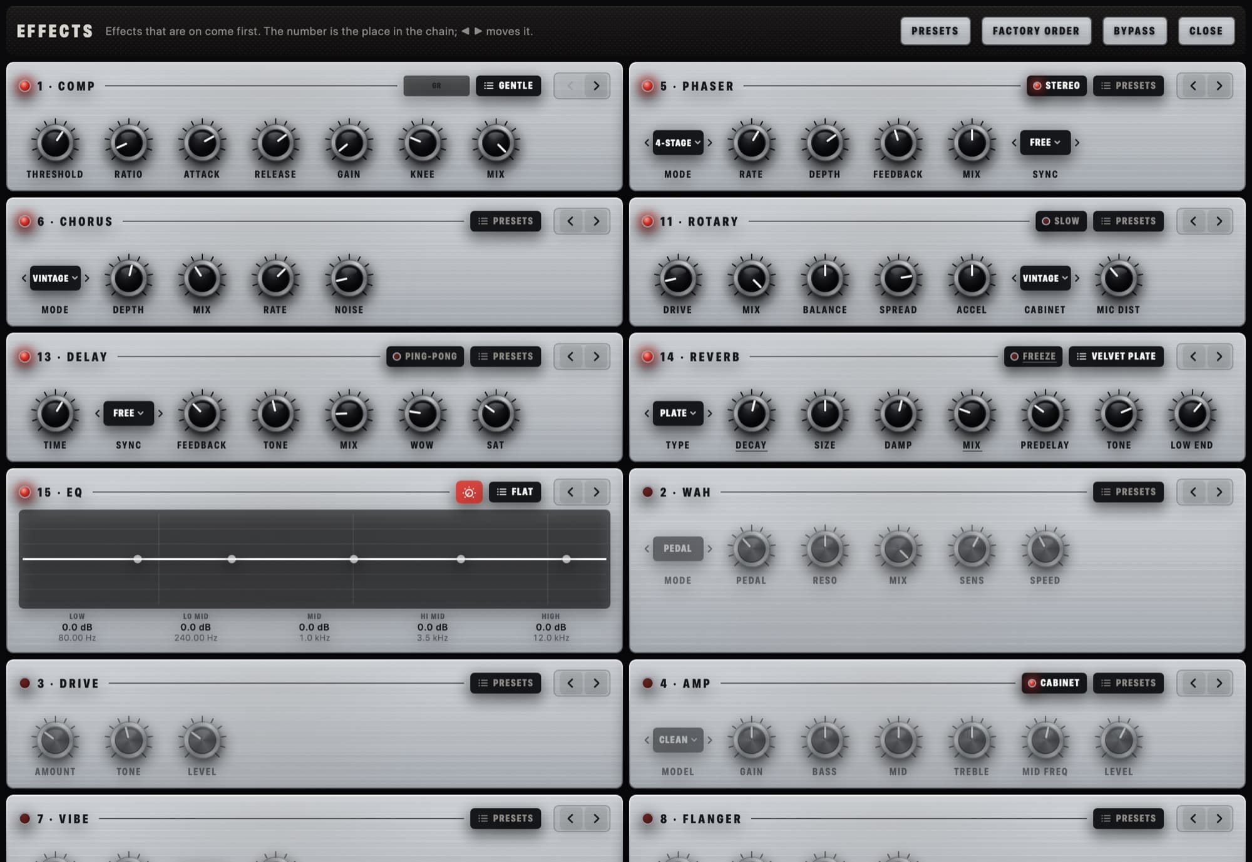
Task: Click the comp THRESHOLD knob
Action: (55, 143)
